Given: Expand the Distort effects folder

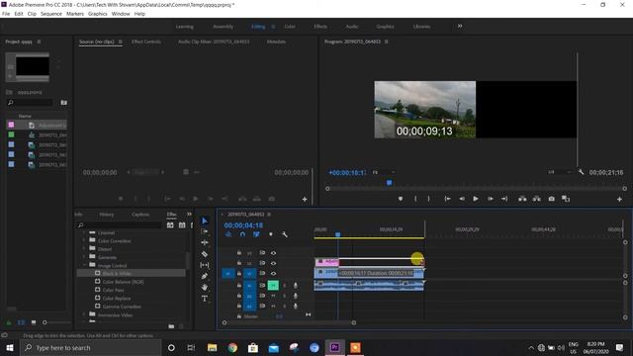Looking at the screenshot, I should 84,249.
